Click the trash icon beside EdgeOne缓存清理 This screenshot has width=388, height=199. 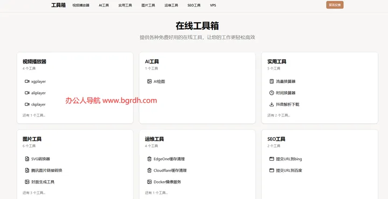pyautogui.click(x=149, y=159)
